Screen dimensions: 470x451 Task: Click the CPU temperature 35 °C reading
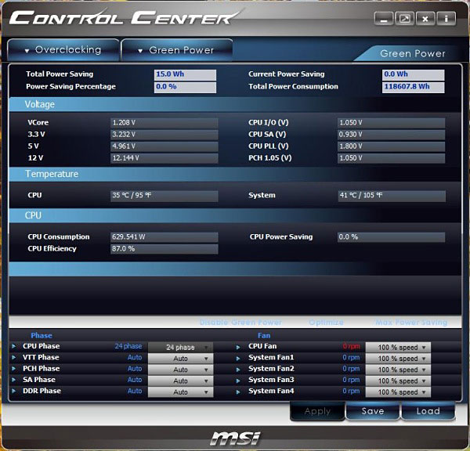click(164, 196)
